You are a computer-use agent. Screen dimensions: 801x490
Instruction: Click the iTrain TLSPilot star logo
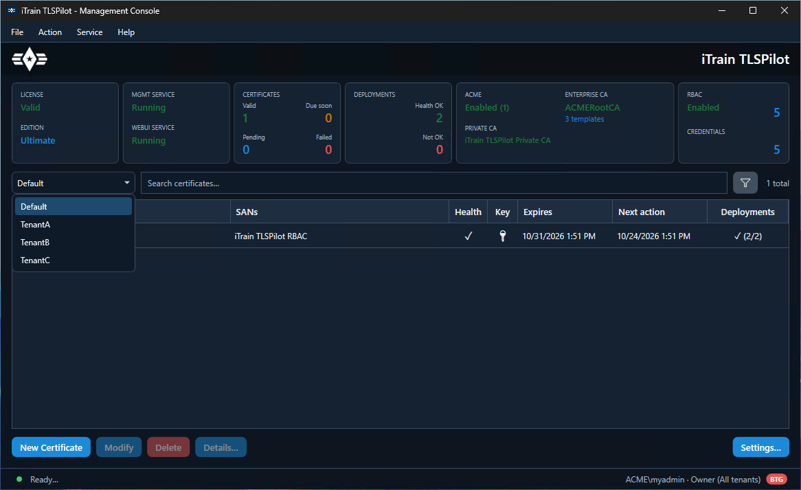(x=30, y=59)
